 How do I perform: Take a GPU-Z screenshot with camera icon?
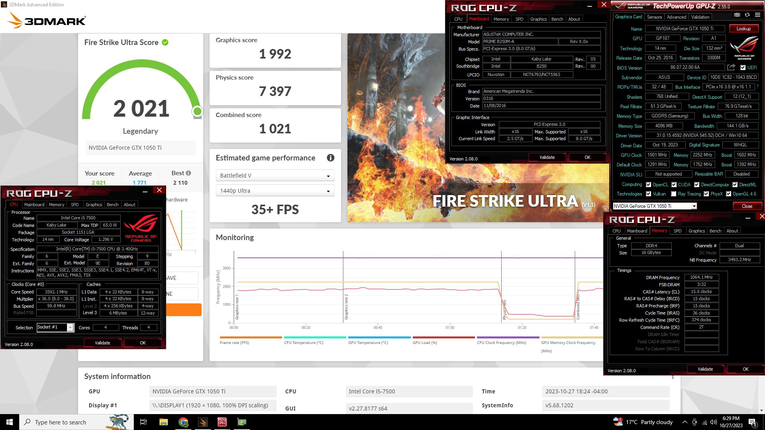point(737,15)
